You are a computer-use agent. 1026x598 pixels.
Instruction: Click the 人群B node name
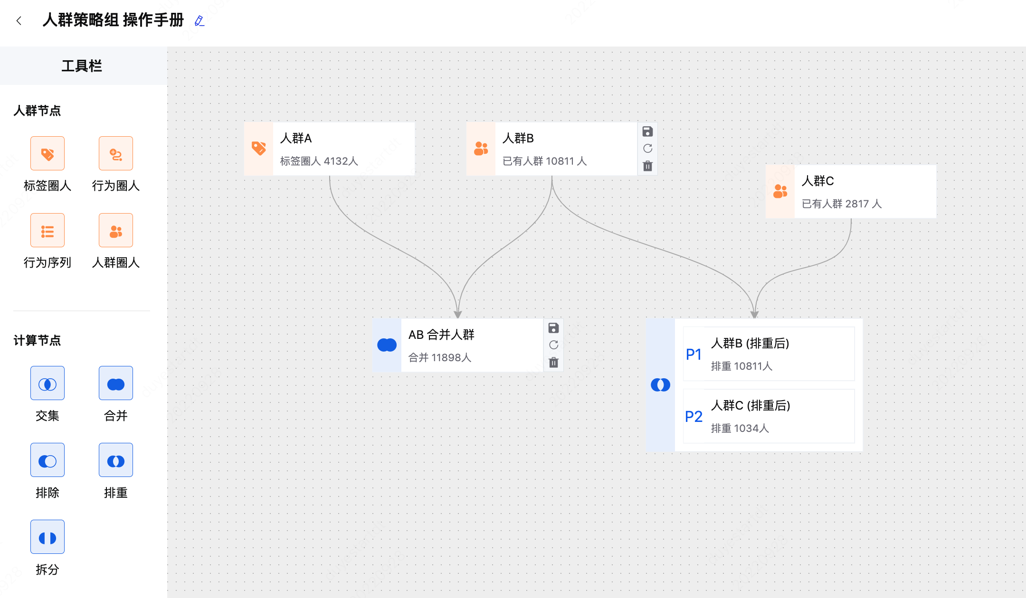[518, 138]
